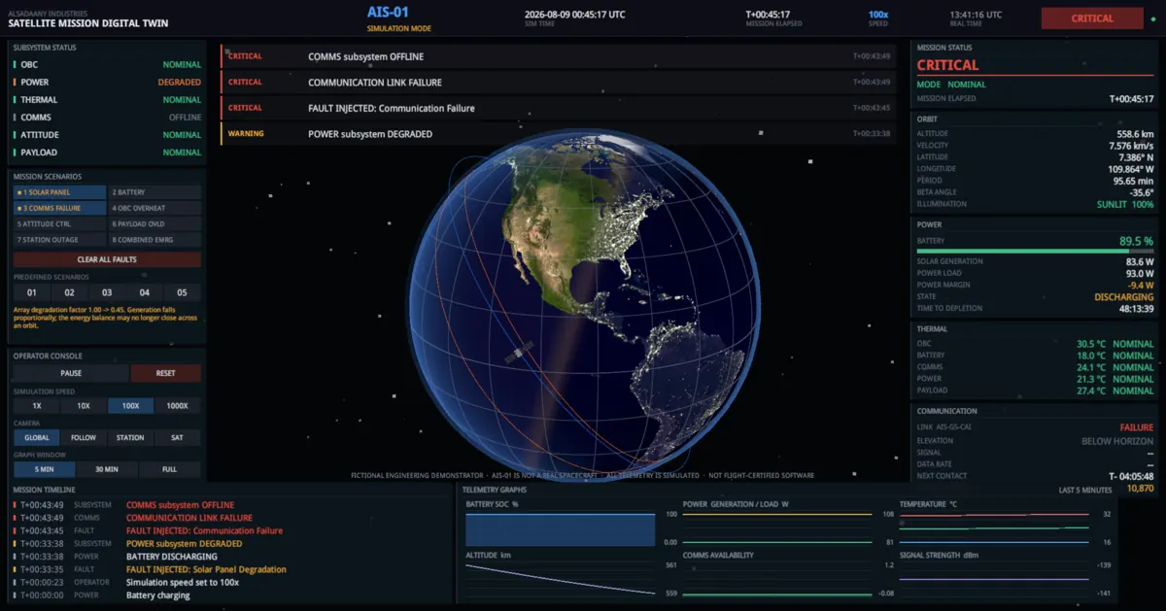Run predefined scenario 03

[107, 292]
